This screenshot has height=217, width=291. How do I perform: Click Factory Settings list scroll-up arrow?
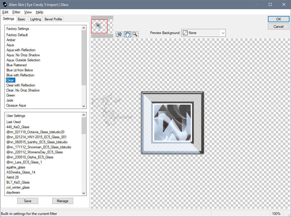(x=84, y=28)
